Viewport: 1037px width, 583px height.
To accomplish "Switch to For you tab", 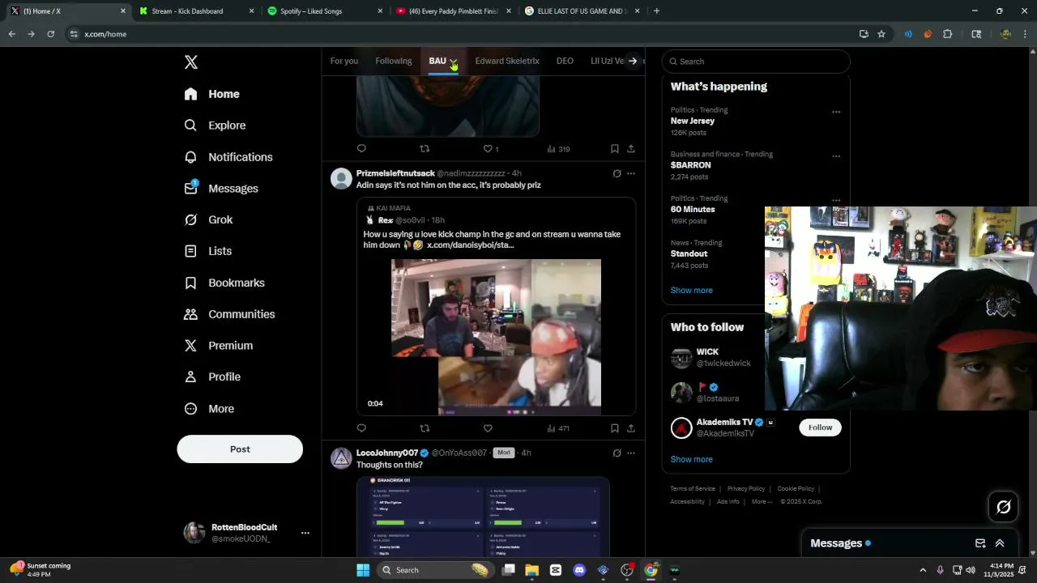I will (x=344, y=61).
